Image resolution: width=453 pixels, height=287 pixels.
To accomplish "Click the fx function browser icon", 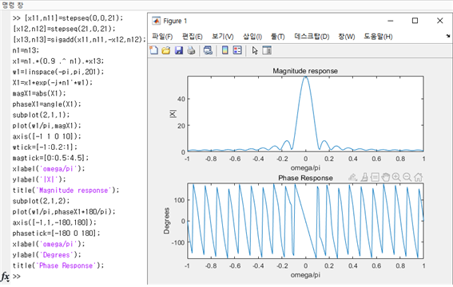I will [x=5, y=277].
